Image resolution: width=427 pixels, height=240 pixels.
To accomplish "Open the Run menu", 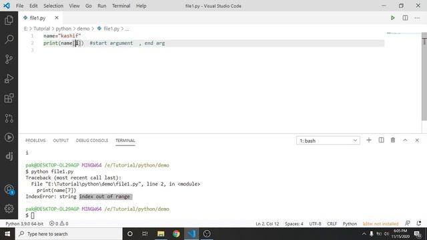I will pyautogui.click(x=102, y=6).
